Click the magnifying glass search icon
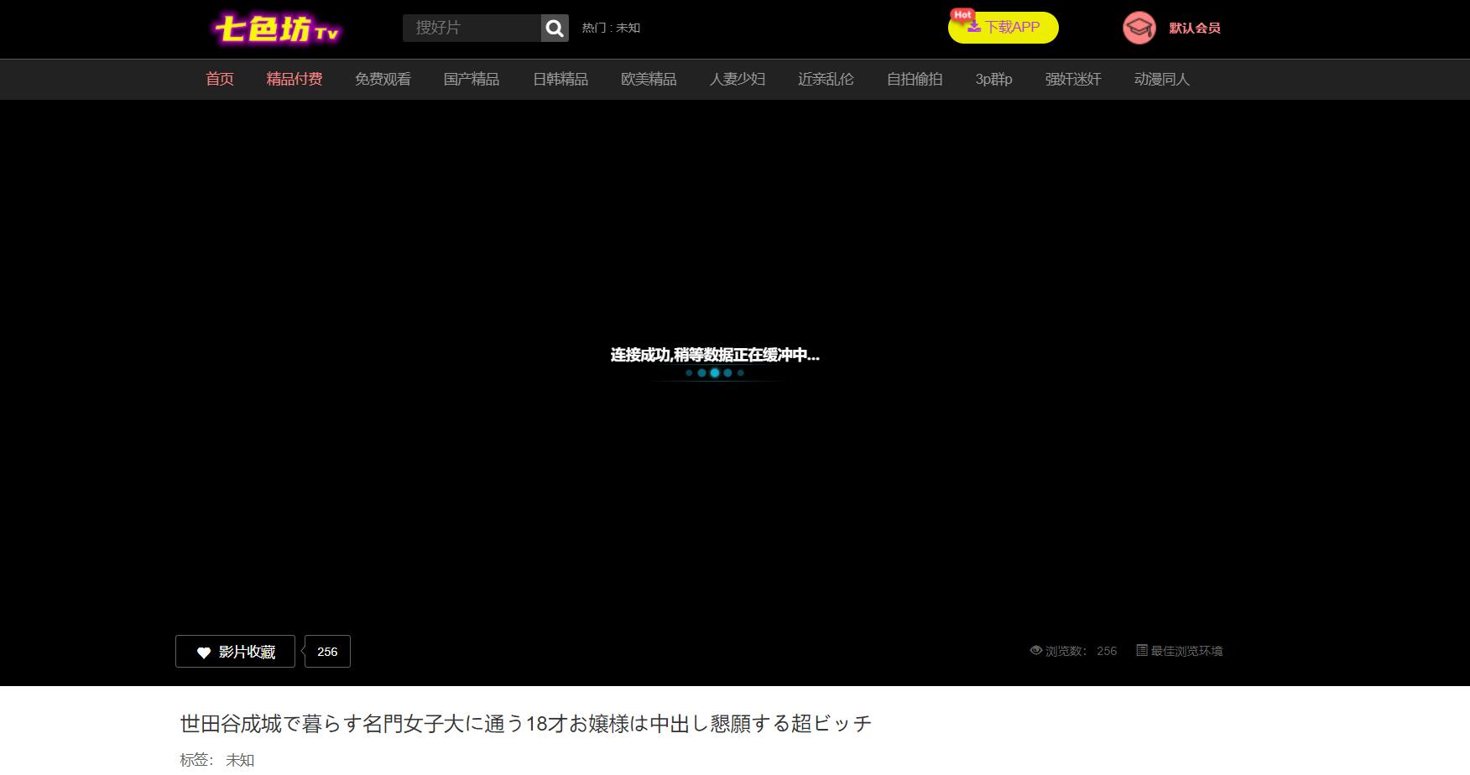This screenshot has width=1470, height=775. [555, 29]
